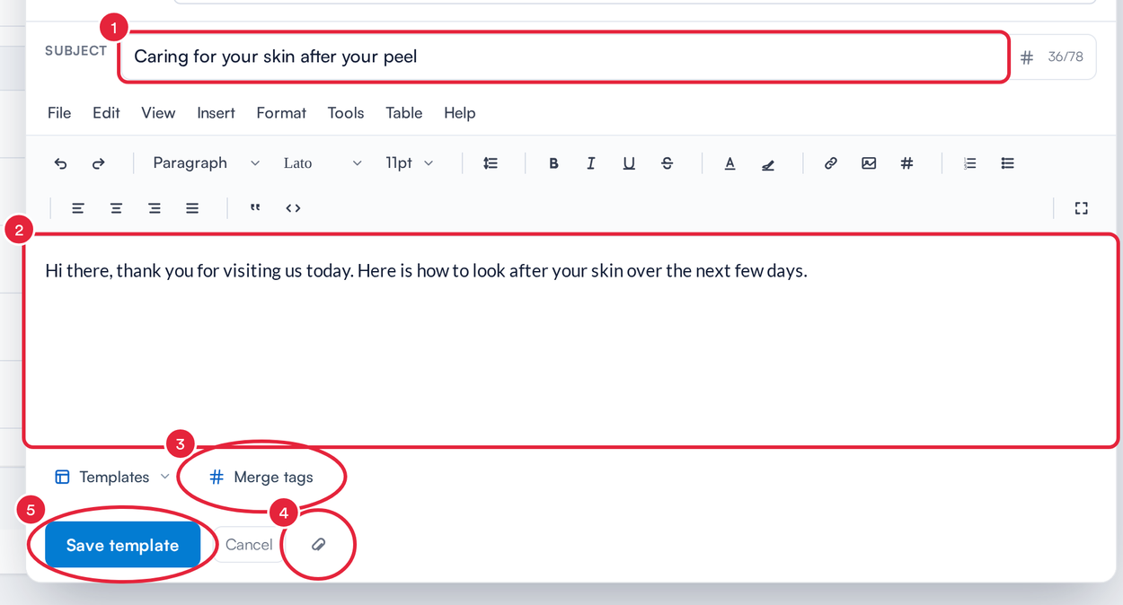1123x605 pixels.
Task: Open the Edit menu
Action: click(x=106, y=113)
